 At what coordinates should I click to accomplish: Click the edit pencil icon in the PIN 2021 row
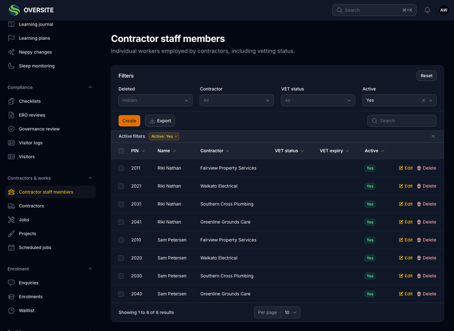[x=401, y=186]
